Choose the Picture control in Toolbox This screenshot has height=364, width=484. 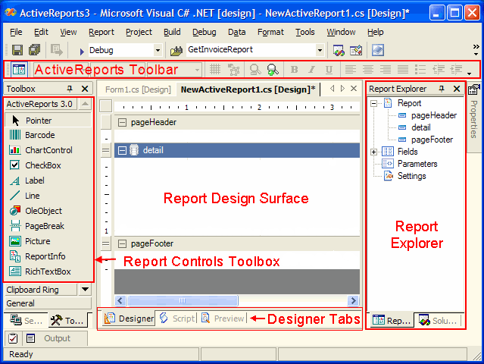(x=37, y=241)
